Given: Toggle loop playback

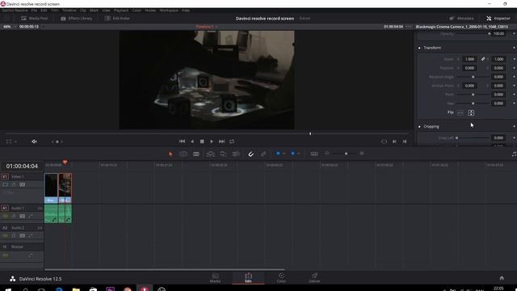Looking at the screenshot, I should tap(232, 141).
